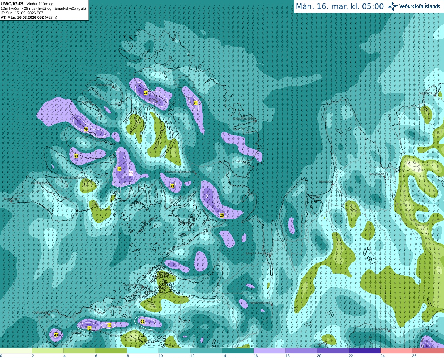Click the yellow 25 marker below Steingrímsfjarðarheiði
This screenshot has height=358, width=444.
[x=172, y=186]
